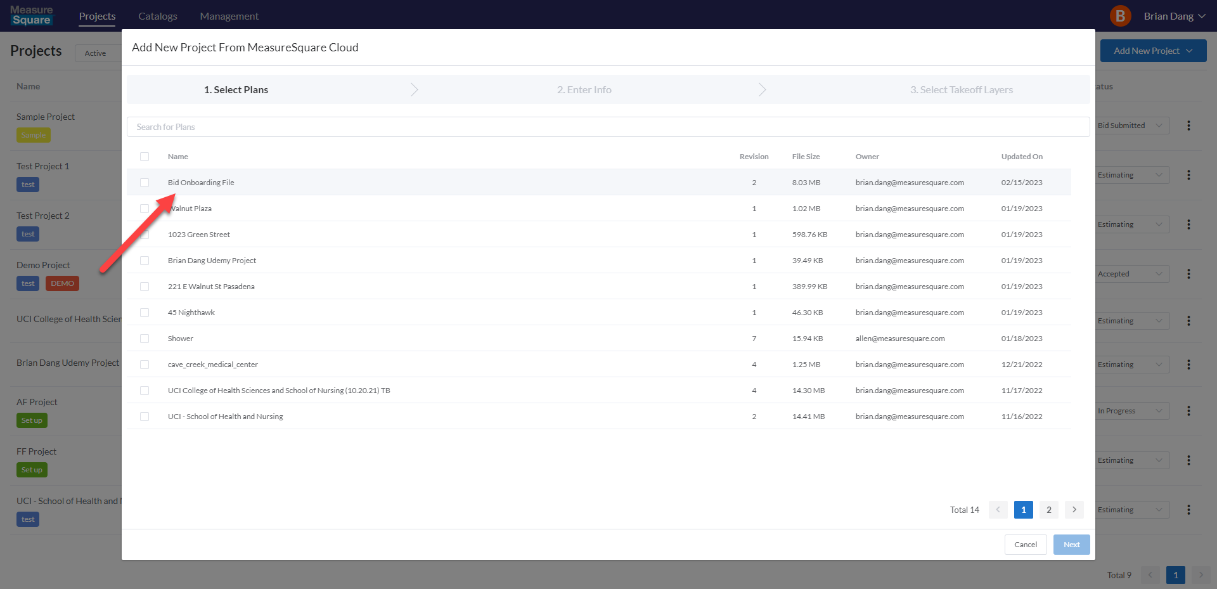1217x589 pixels.
Task: Open the Sample Project link
Action: point(46,117)
